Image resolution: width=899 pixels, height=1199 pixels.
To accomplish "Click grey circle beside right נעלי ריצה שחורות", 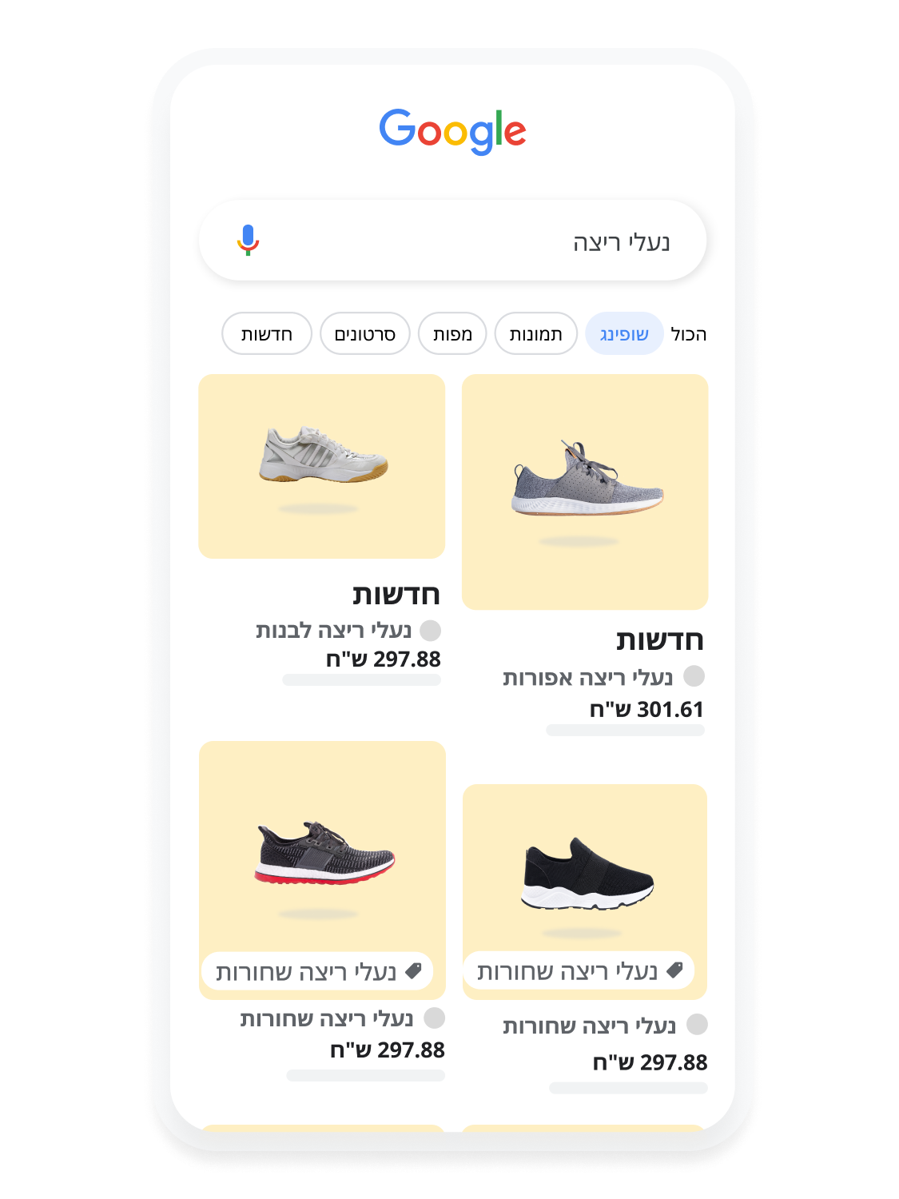I will coord(697,1025).
